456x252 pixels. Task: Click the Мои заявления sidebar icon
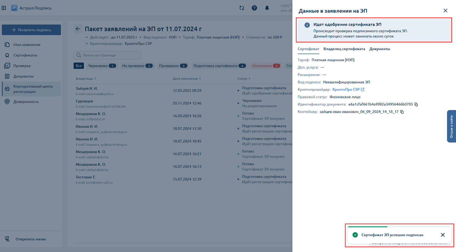coord(7,45)
